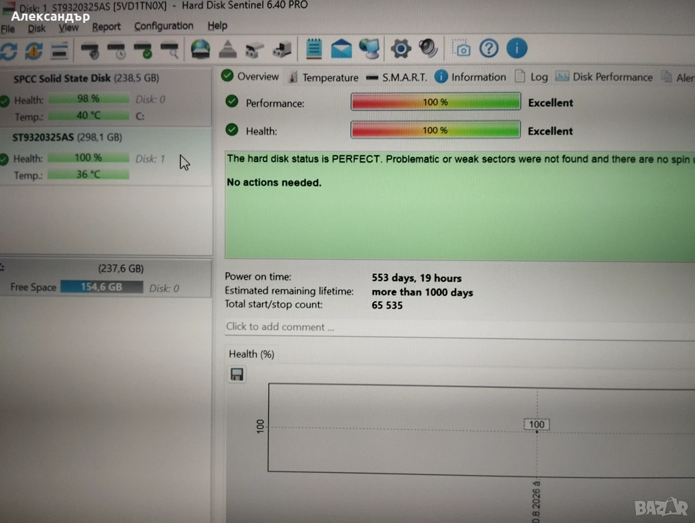Click the ST9320325AS 100 % health bar
This screenshot has width=695, height=523.
pyautogui.click(x=89, y=157)
